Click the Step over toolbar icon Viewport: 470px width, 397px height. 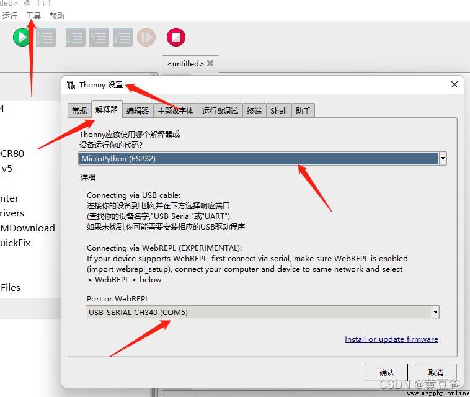tap(76, 37)
